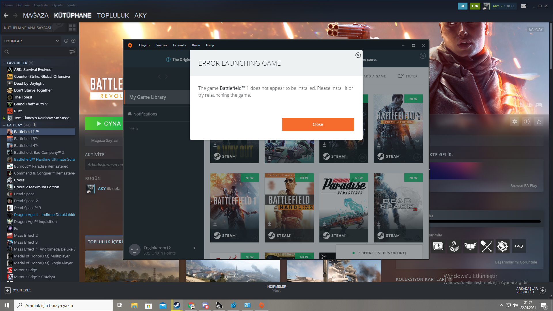Open advanced filter sliders icon in search
This screenshot has width=553, height=311.
click(x=72, y=52)
